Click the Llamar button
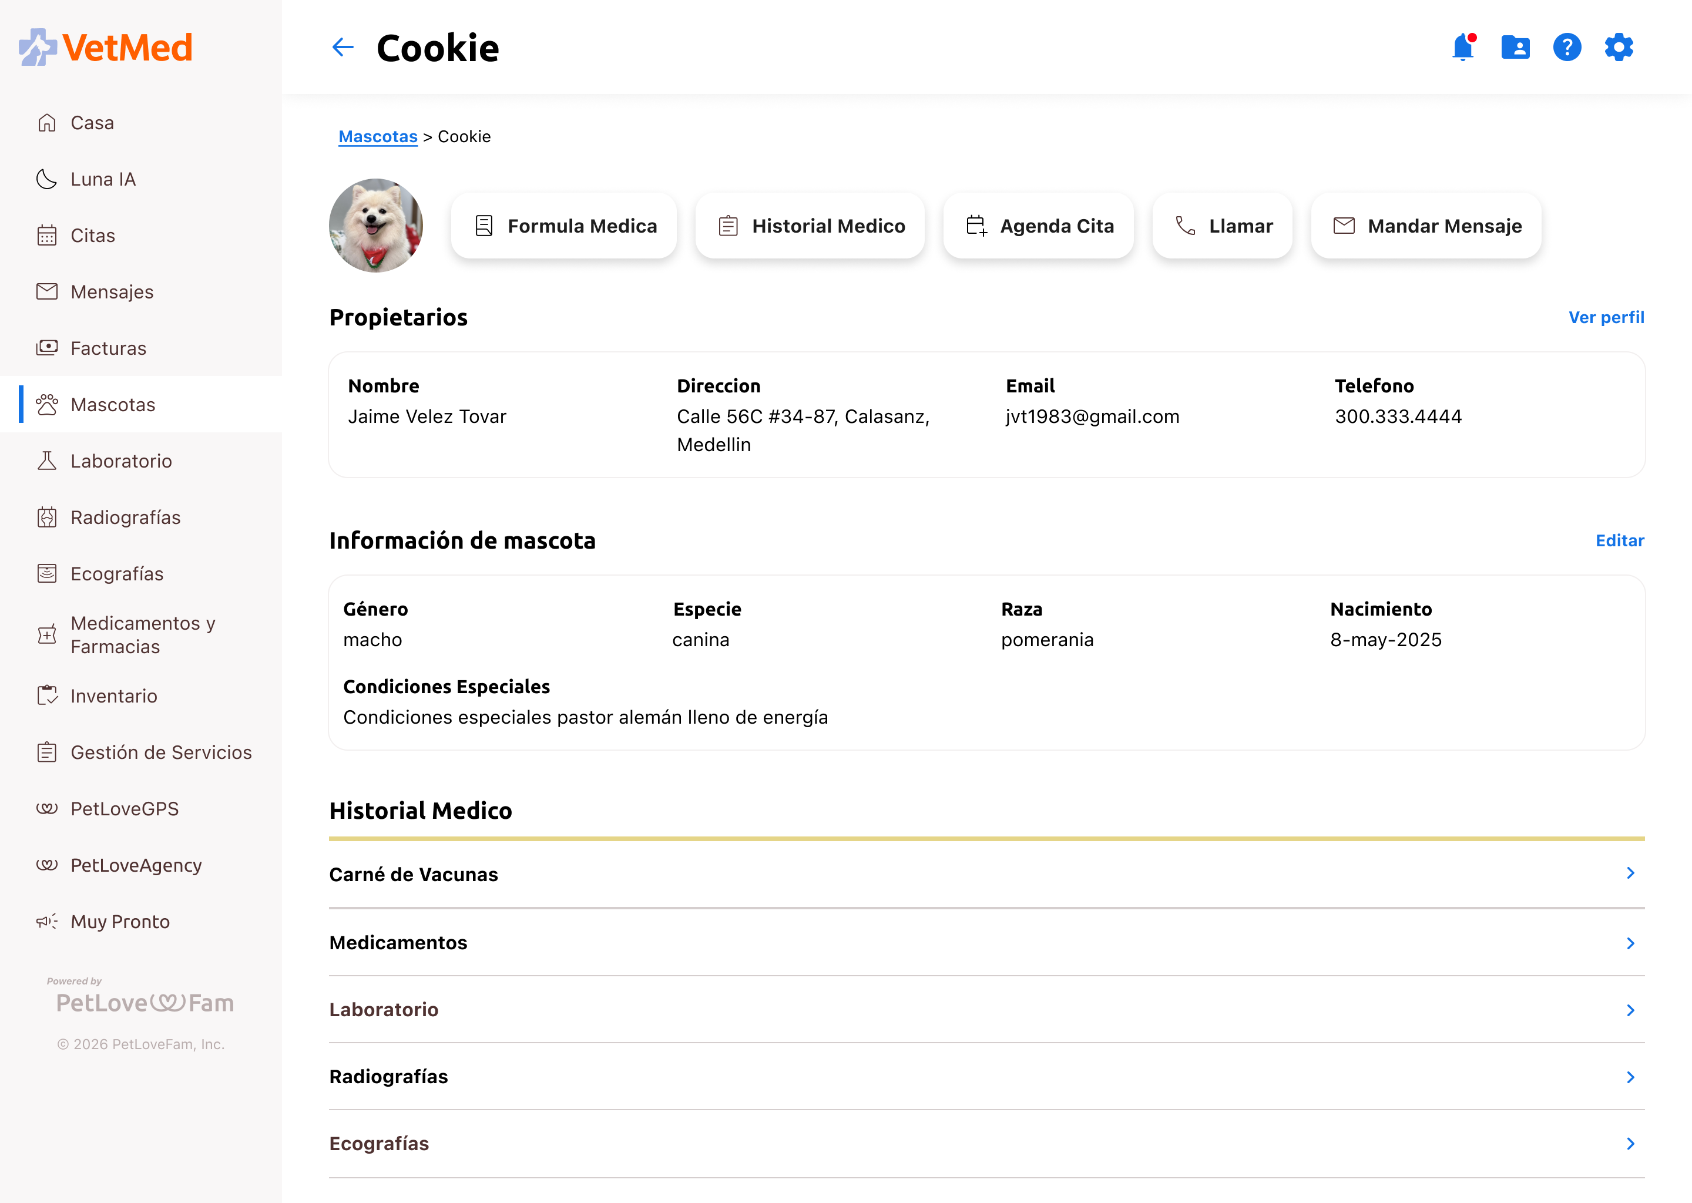 (x=1223, y=226)
